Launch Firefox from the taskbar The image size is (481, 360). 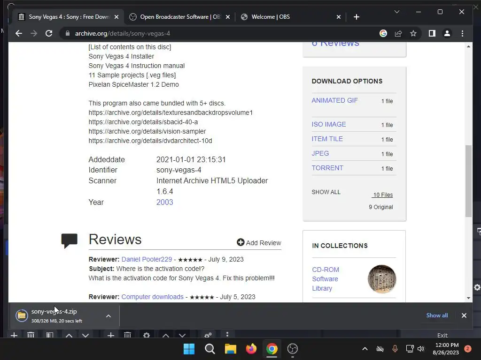pos(251,349)
